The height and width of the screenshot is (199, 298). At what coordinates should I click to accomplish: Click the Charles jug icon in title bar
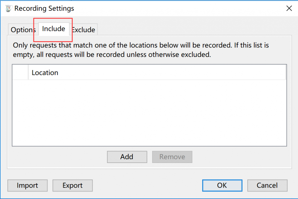pos(8,8)
